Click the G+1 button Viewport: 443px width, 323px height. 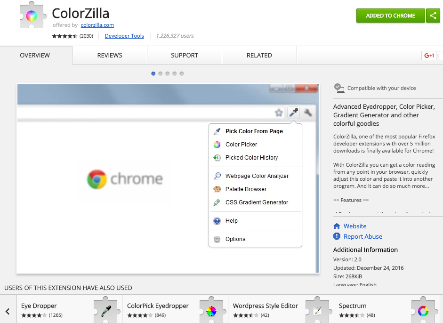(x=428, y=56)
